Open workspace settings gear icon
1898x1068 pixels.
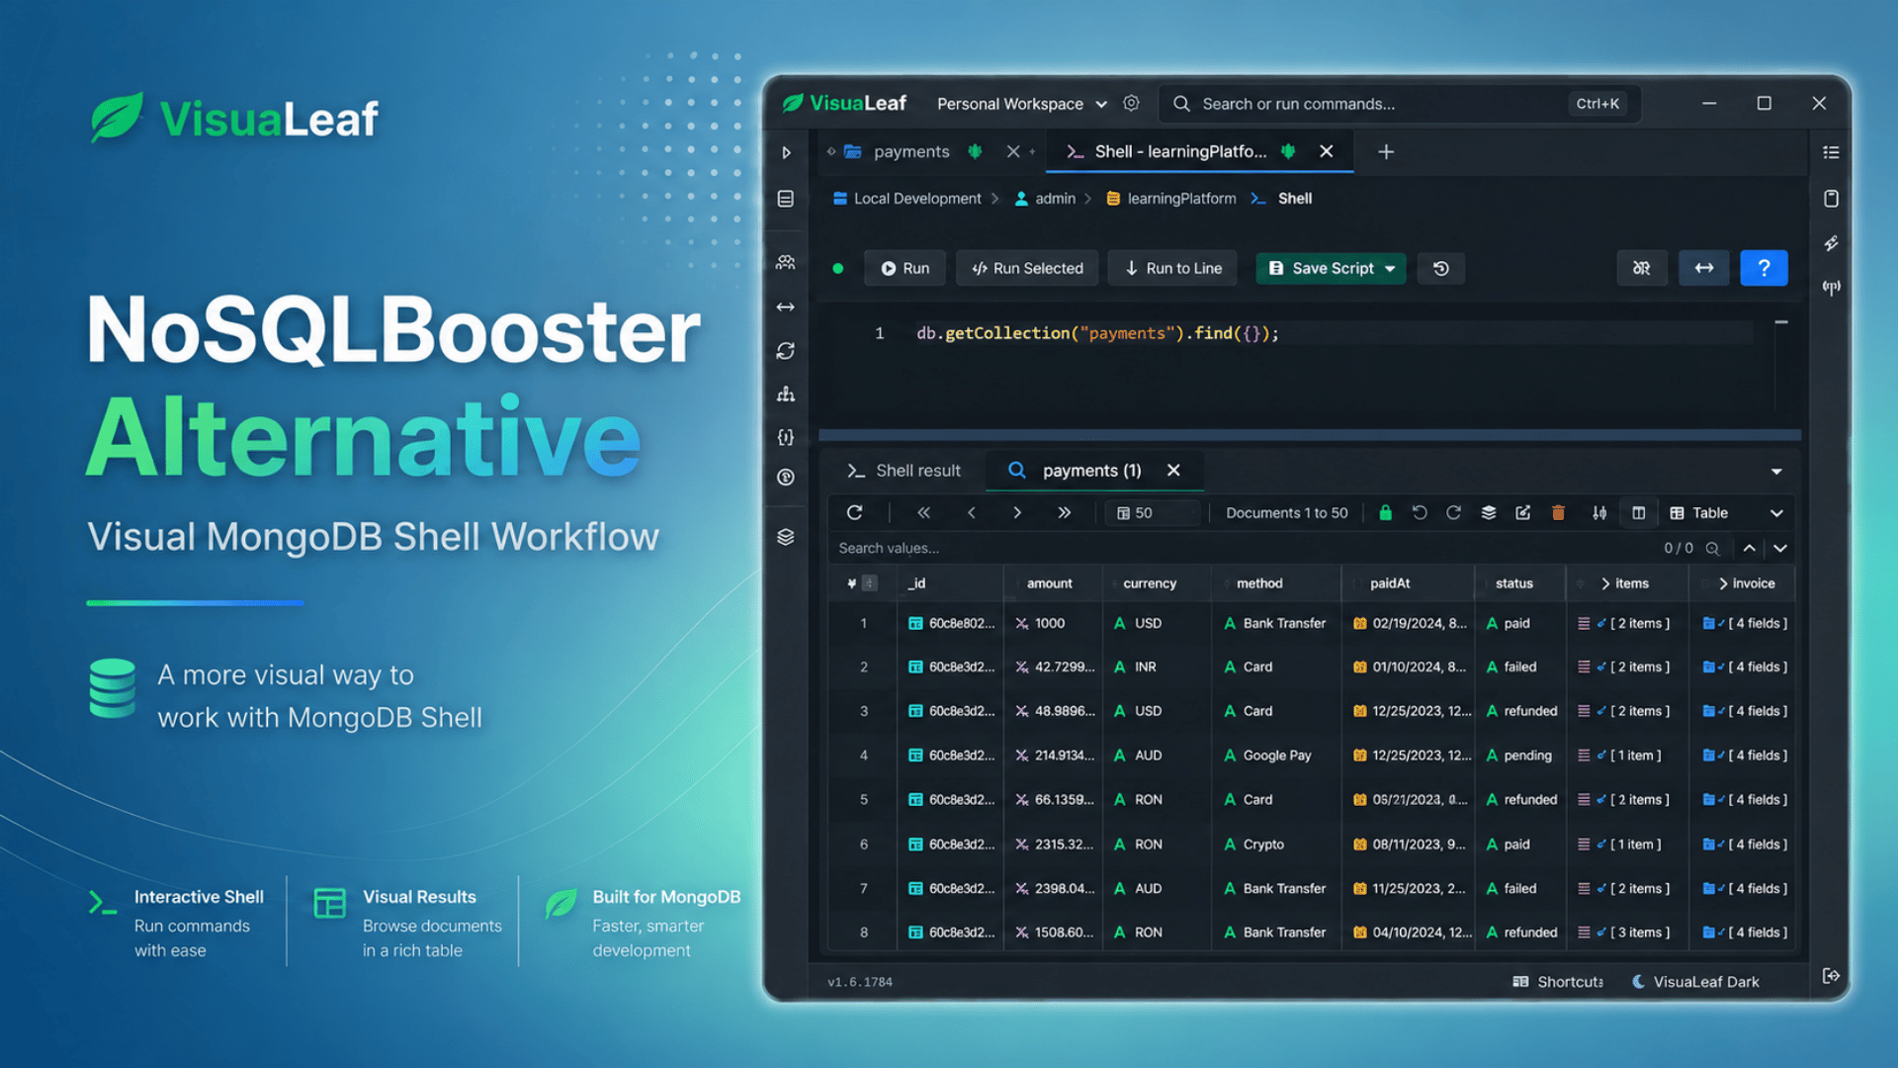coord(1131,103)
